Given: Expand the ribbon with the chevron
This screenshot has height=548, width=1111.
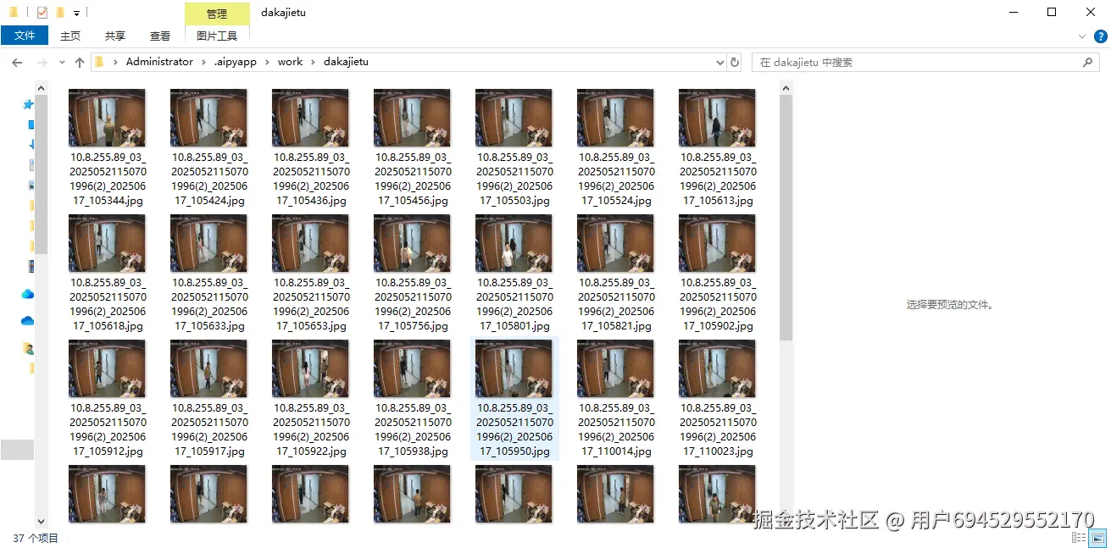Looking at the screenshot, I should click(1082, 36).
